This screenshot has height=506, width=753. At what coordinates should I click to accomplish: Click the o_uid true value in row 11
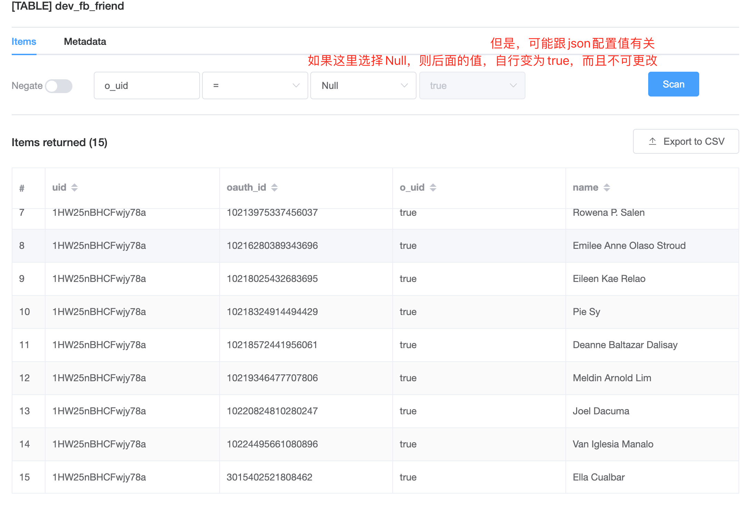(408, 345)
